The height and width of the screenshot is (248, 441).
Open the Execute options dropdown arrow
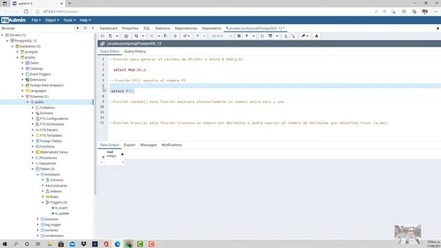click(x=253, y=36)
